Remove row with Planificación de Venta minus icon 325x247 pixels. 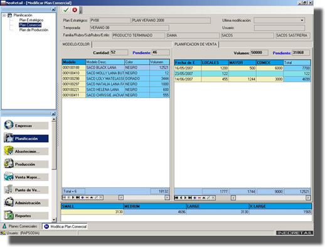point(200,198)
